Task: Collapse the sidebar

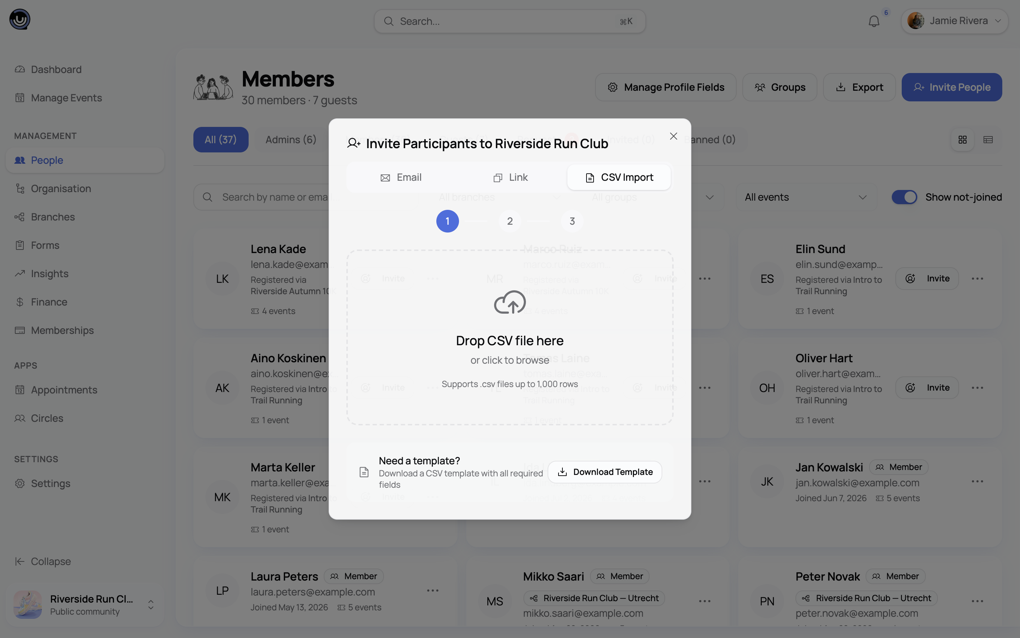Action: [x=42, y=562]
